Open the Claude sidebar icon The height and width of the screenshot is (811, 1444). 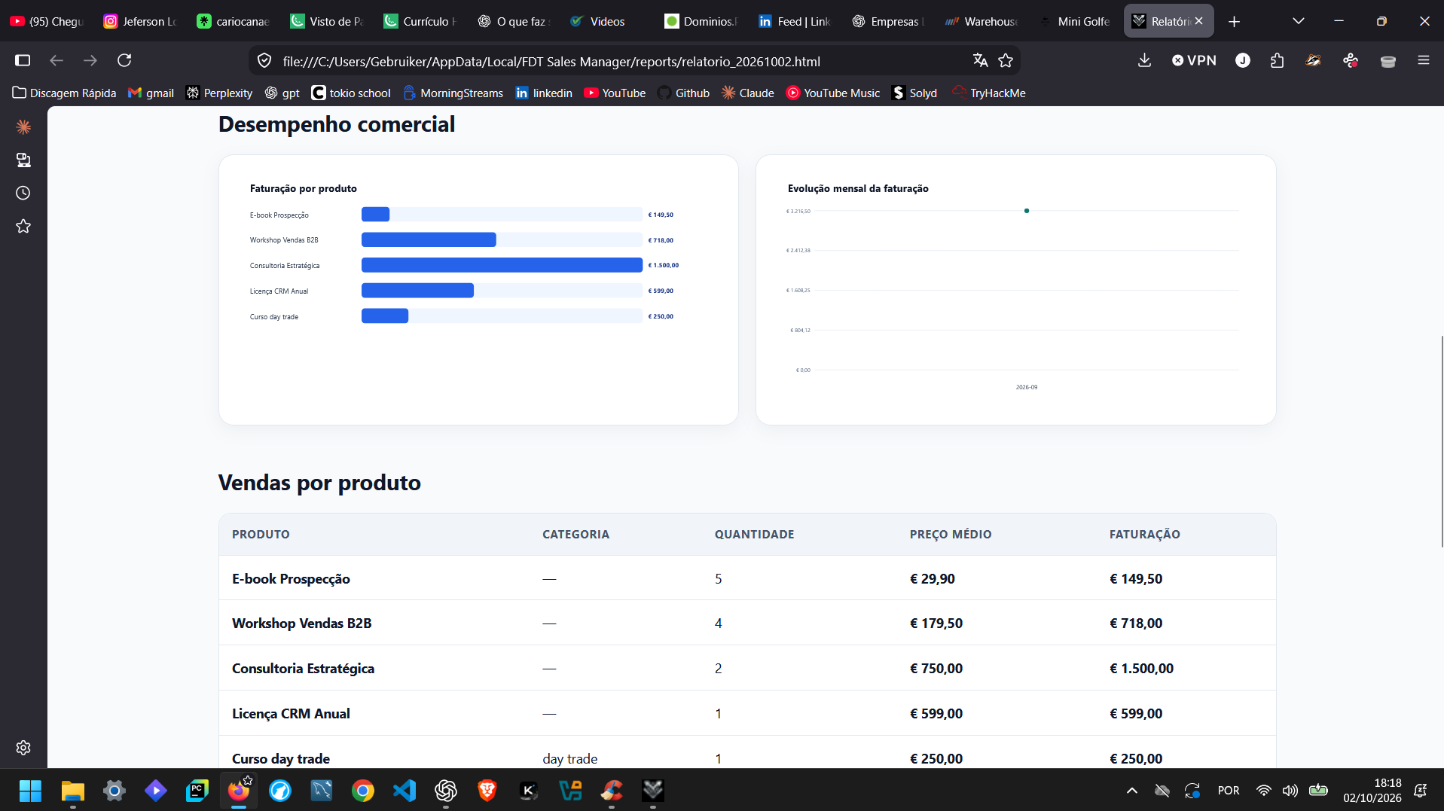(x=23, y=127)
